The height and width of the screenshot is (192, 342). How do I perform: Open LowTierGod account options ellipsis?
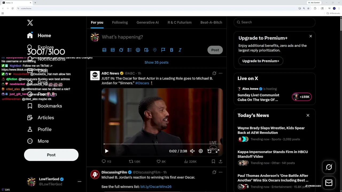click(79, 182)
